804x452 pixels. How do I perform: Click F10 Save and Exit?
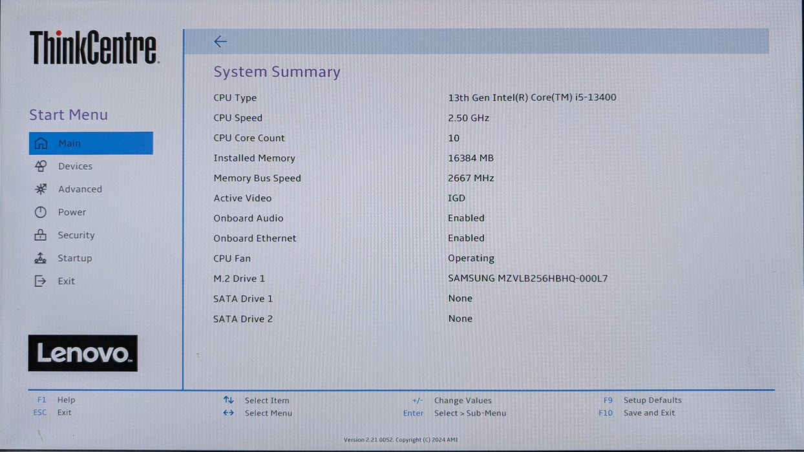click(x=637, y=413)
